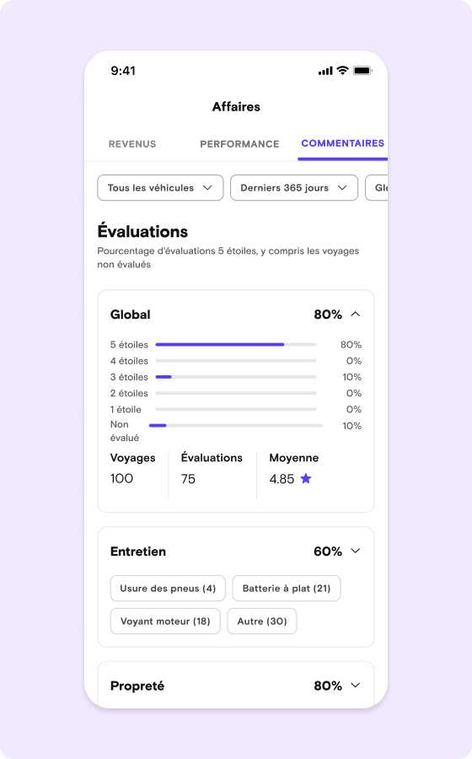This screenshot has height=759, width=472.
Task: Switch to the Performance tab
Action: [x=239, y=143]
